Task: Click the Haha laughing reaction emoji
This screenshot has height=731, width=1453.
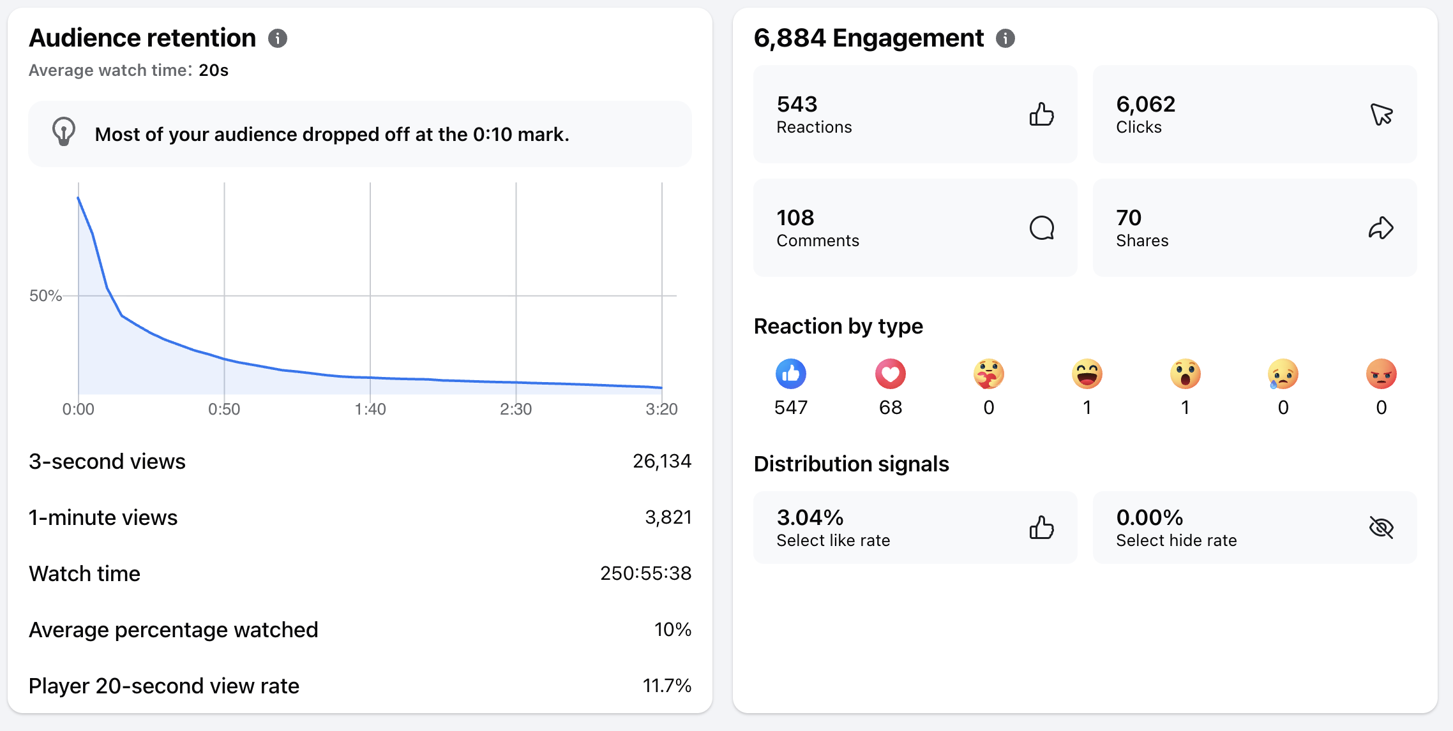Action: pos(1087,374)
